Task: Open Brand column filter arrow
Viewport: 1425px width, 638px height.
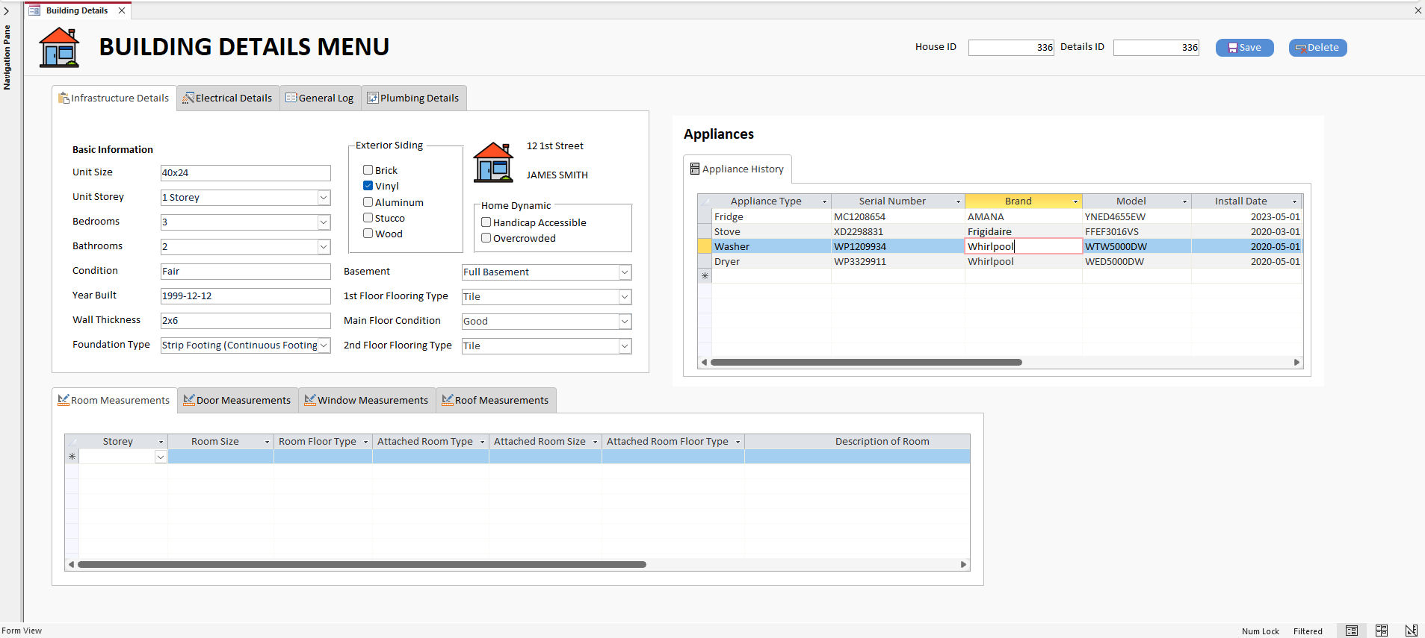Action: (x=1075, y=201)
